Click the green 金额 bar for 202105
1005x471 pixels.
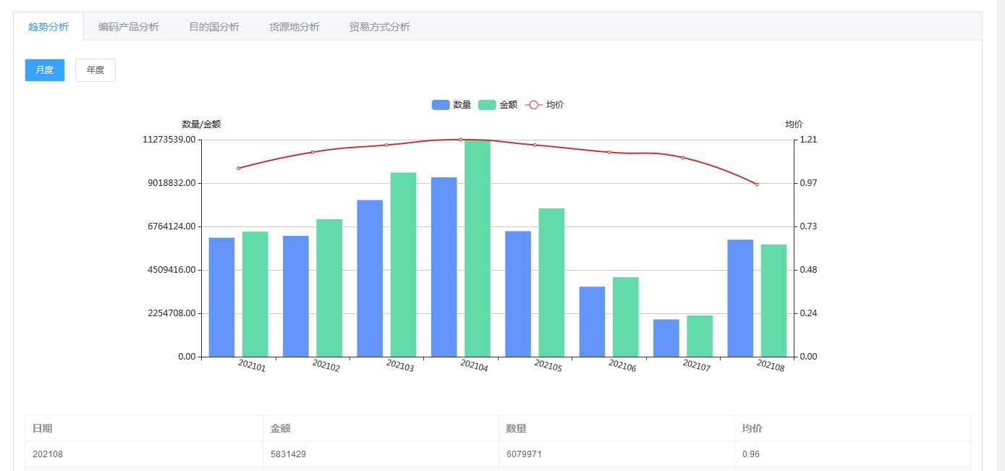tap(551, 283)
